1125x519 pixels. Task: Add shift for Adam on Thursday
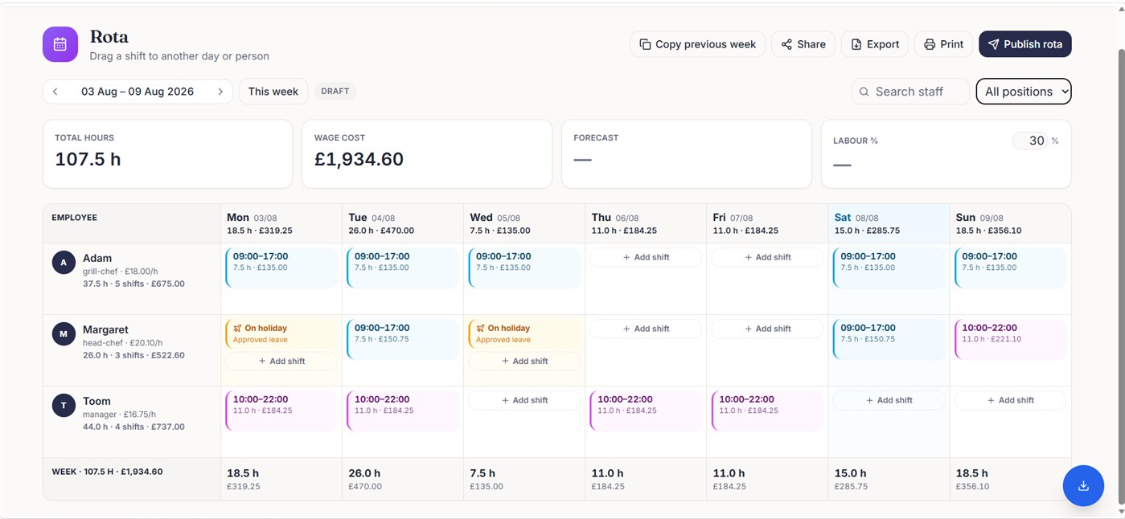[646, 257]
